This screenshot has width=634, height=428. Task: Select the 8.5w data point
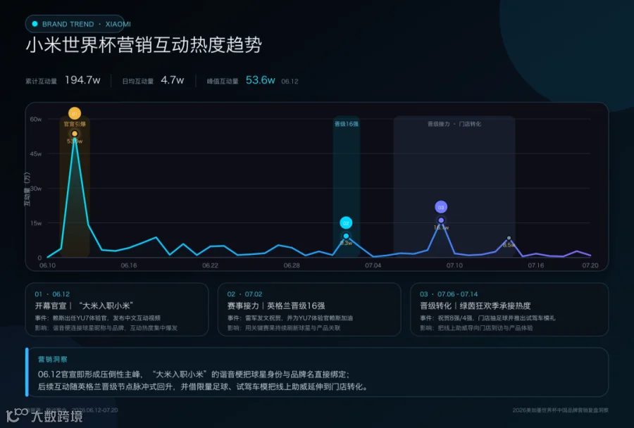coord(509,238)
